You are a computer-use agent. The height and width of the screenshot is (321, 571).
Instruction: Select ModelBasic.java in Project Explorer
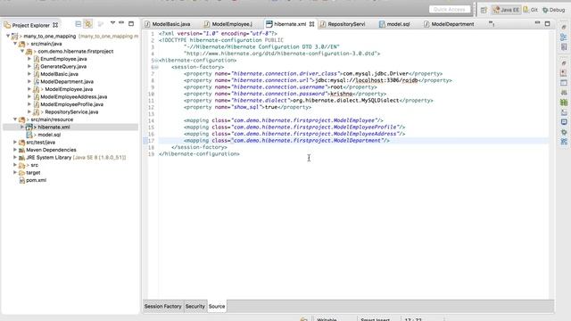(x=59, y=74)
